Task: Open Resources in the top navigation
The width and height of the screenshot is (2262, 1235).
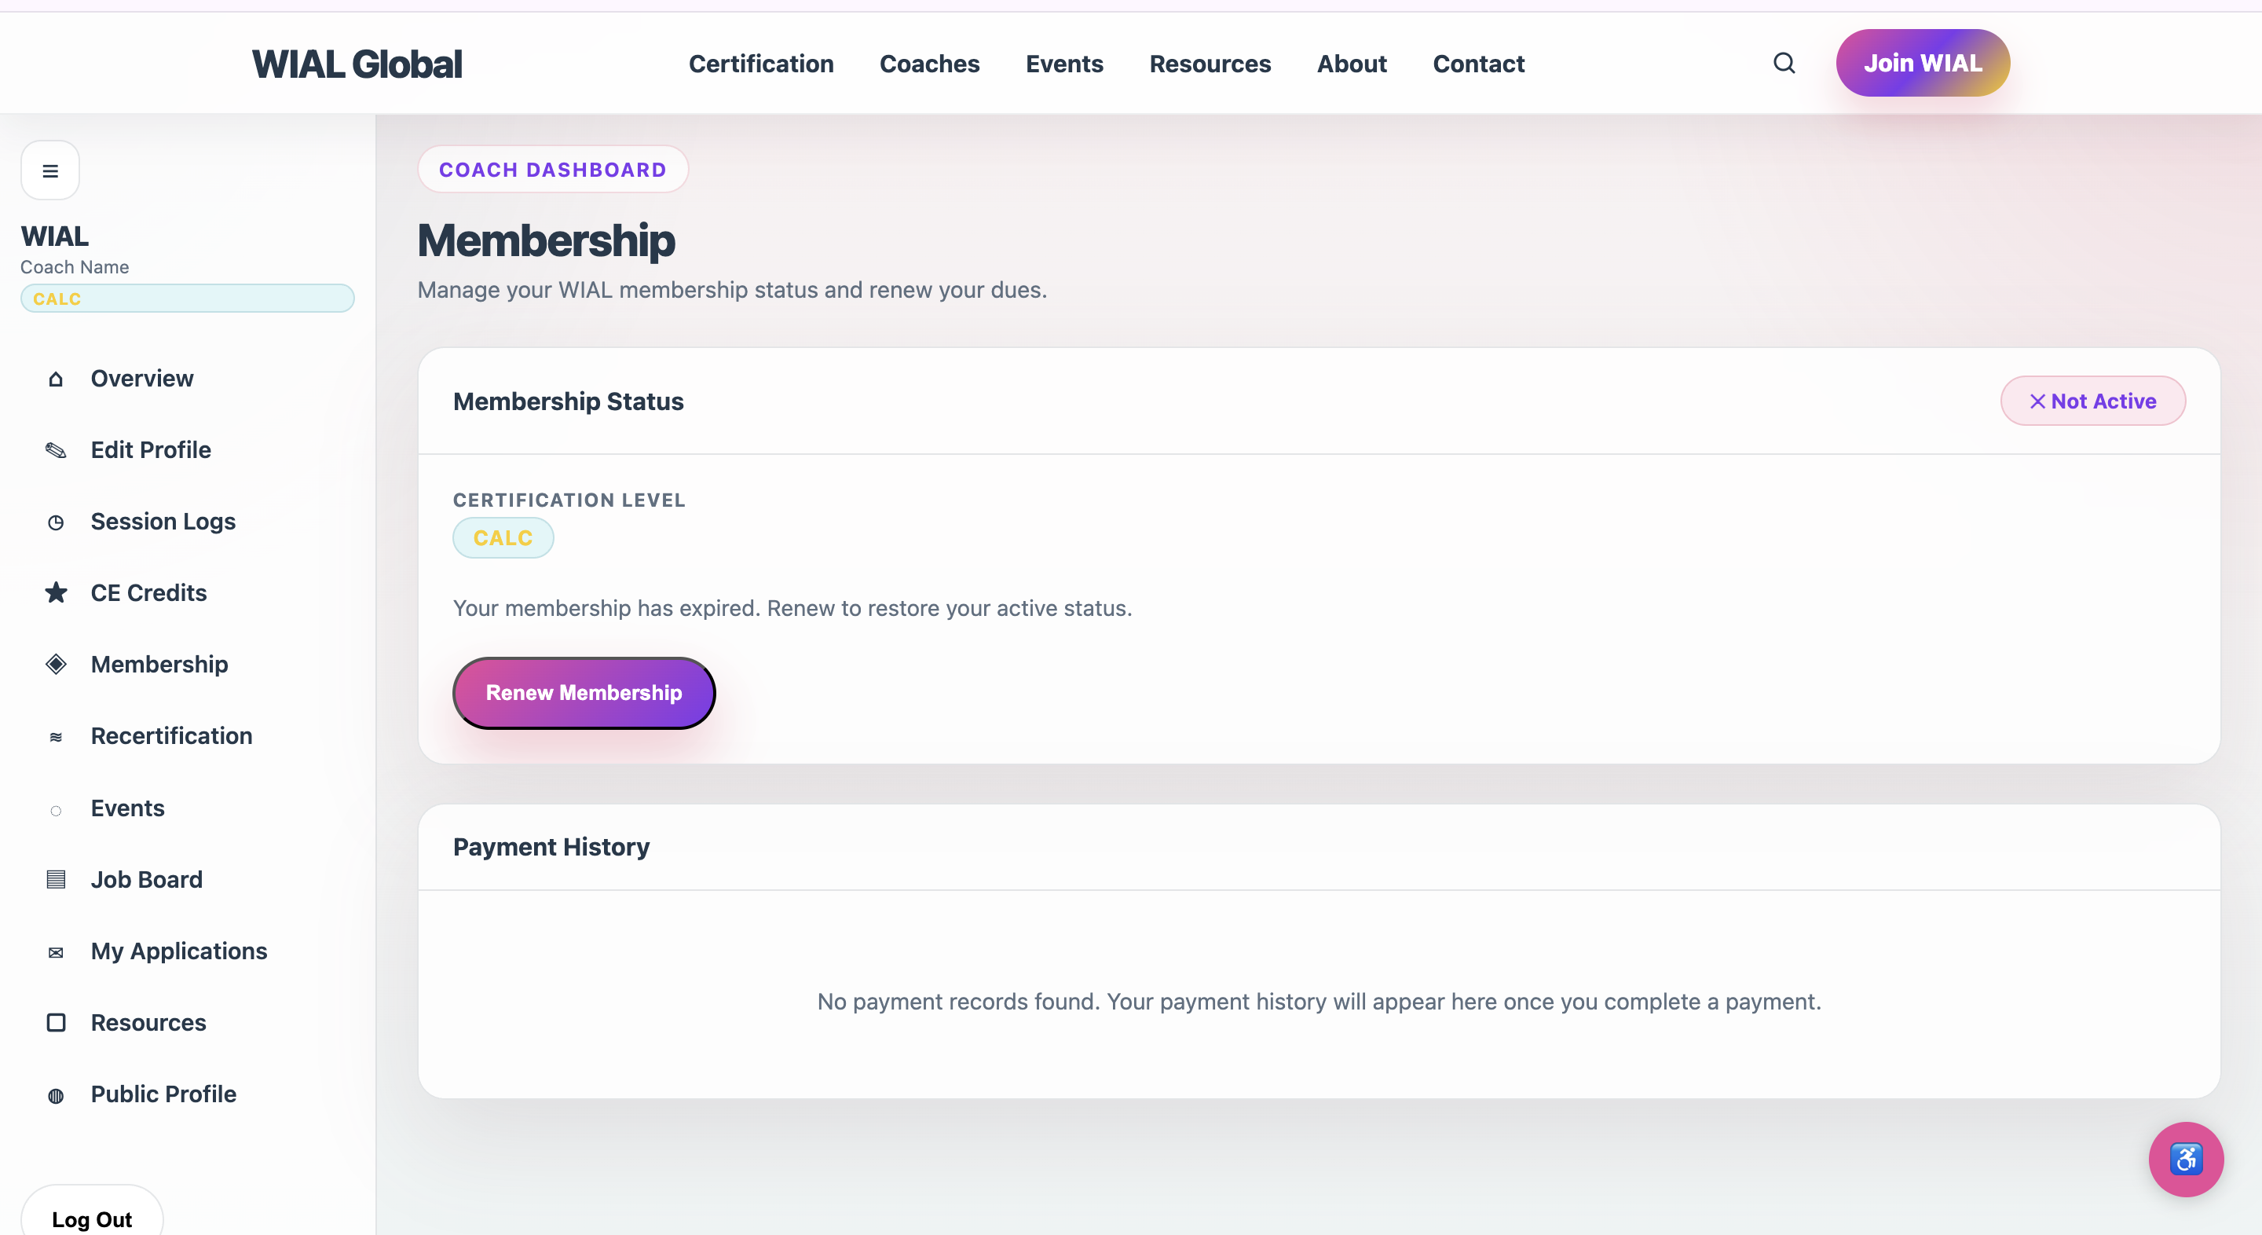Action: pos(1210,64)
